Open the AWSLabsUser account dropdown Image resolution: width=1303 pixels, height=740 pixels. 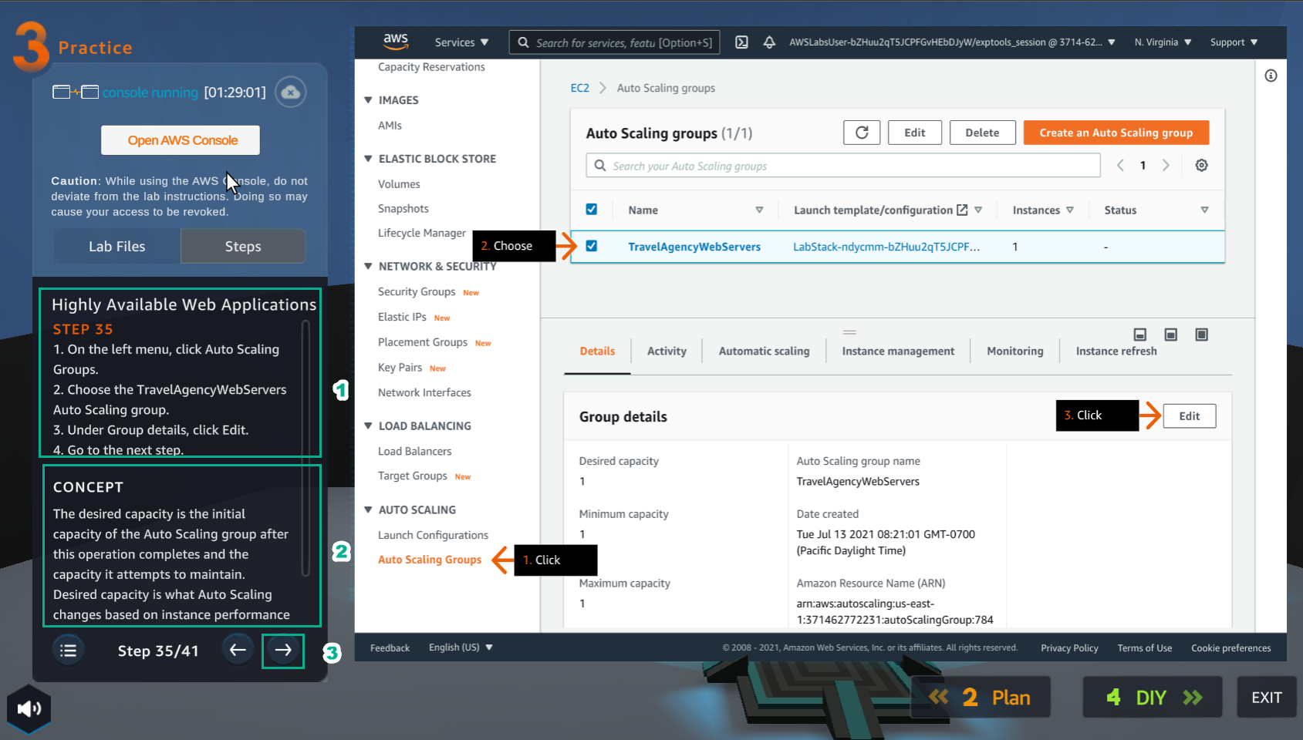[x=952, y=42]
